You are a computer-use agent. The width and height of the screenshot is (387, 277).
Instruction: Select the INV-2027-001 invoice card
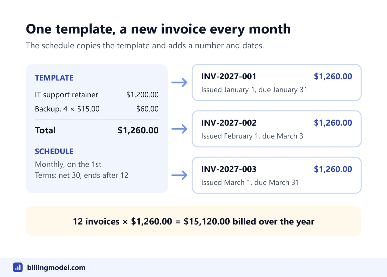277,82
